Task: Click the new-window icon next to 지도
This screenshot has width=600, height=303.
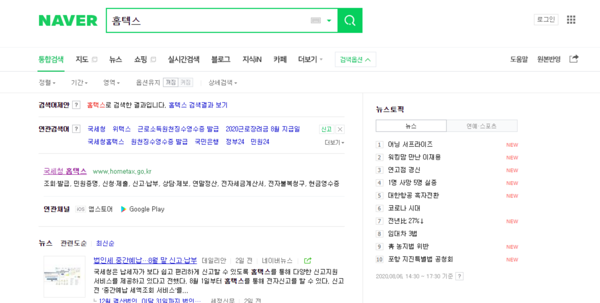Action: click(94, 60)
